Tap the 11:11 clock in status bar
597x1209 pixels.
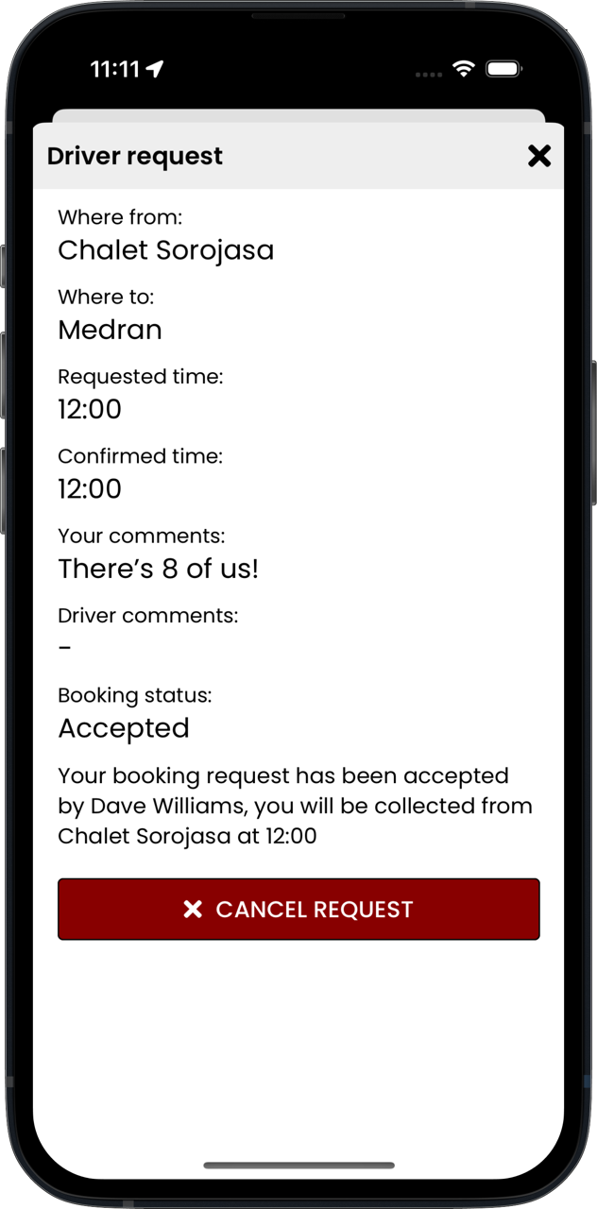(x=114, y=69)
